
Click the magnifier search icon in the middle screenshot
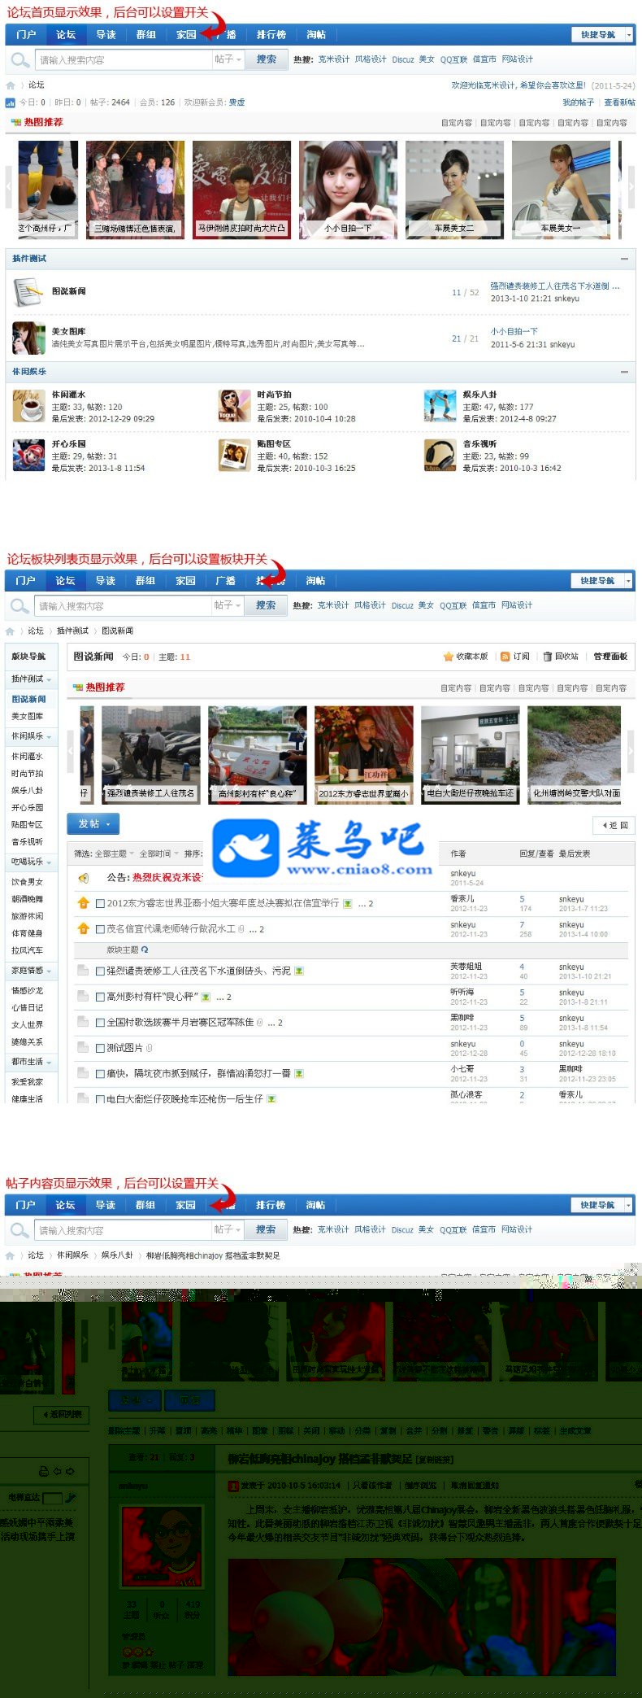19,605
